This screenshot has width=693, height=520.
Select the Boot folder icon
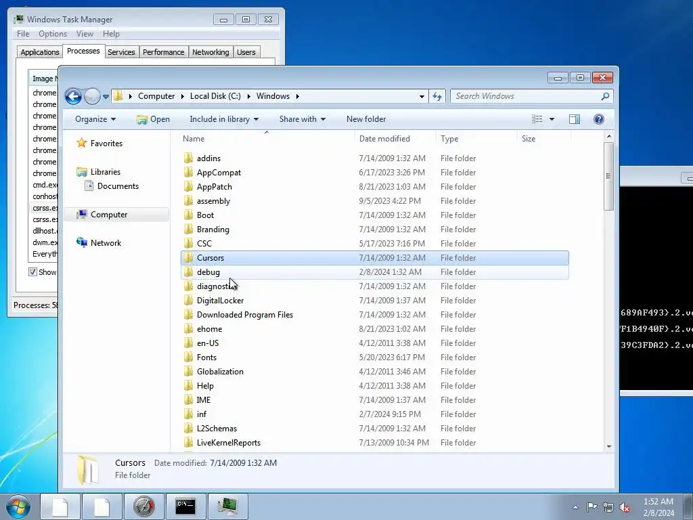[188, 215]
